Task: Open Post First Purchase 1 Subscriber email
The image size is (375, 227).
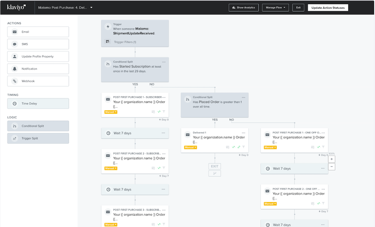Action: pos(135,105)
